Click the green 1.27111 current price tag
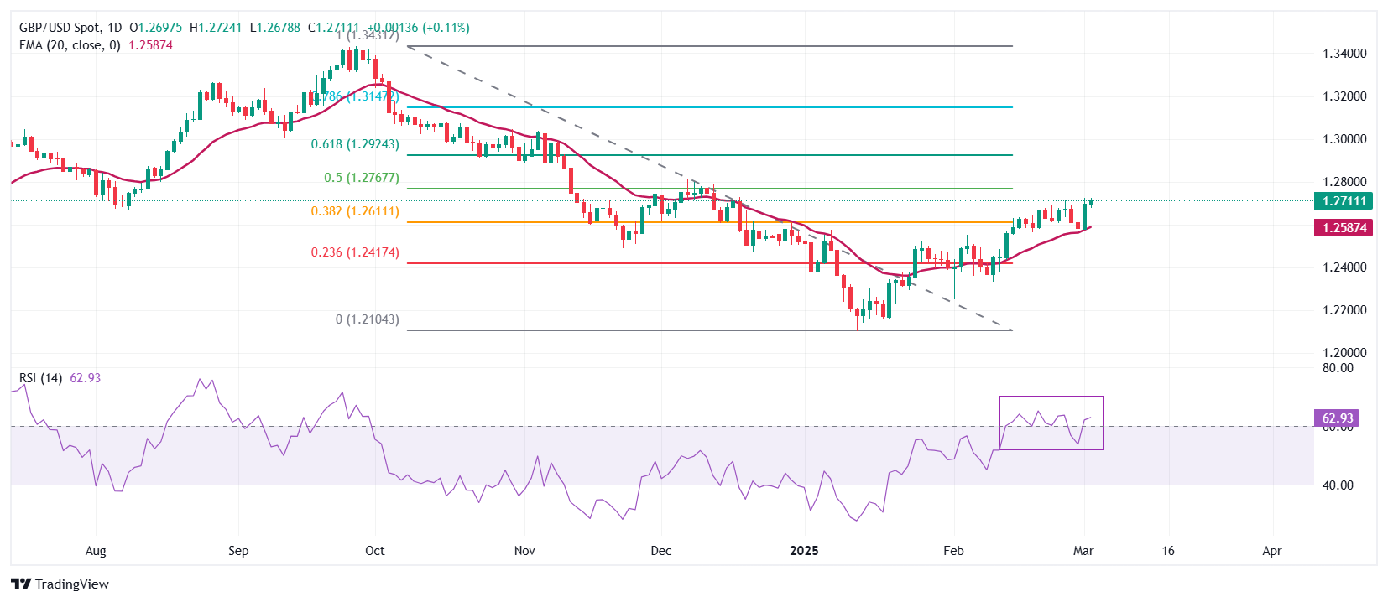Viewport: 1388px width, 602px height. pyautogui.click(x=1343, y=201)
